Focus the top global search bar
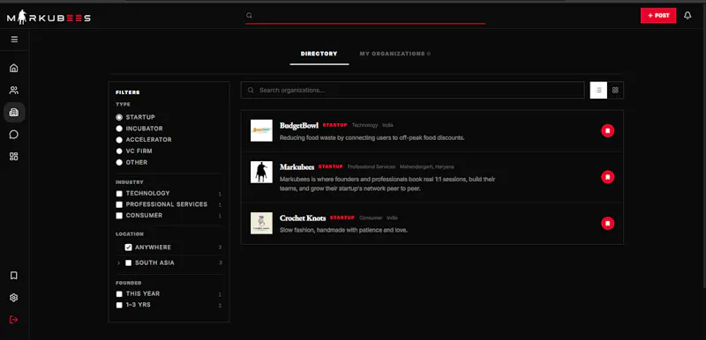The height and width of the screenshot is (340, 706). point(365,16)
